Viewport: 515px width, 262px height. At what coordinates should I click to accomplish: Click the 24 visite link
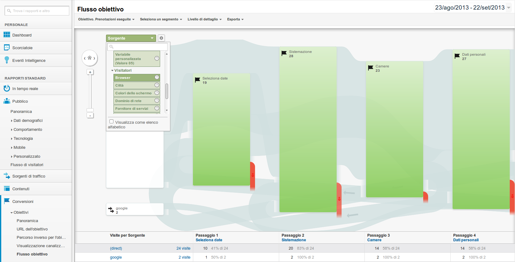183,248
